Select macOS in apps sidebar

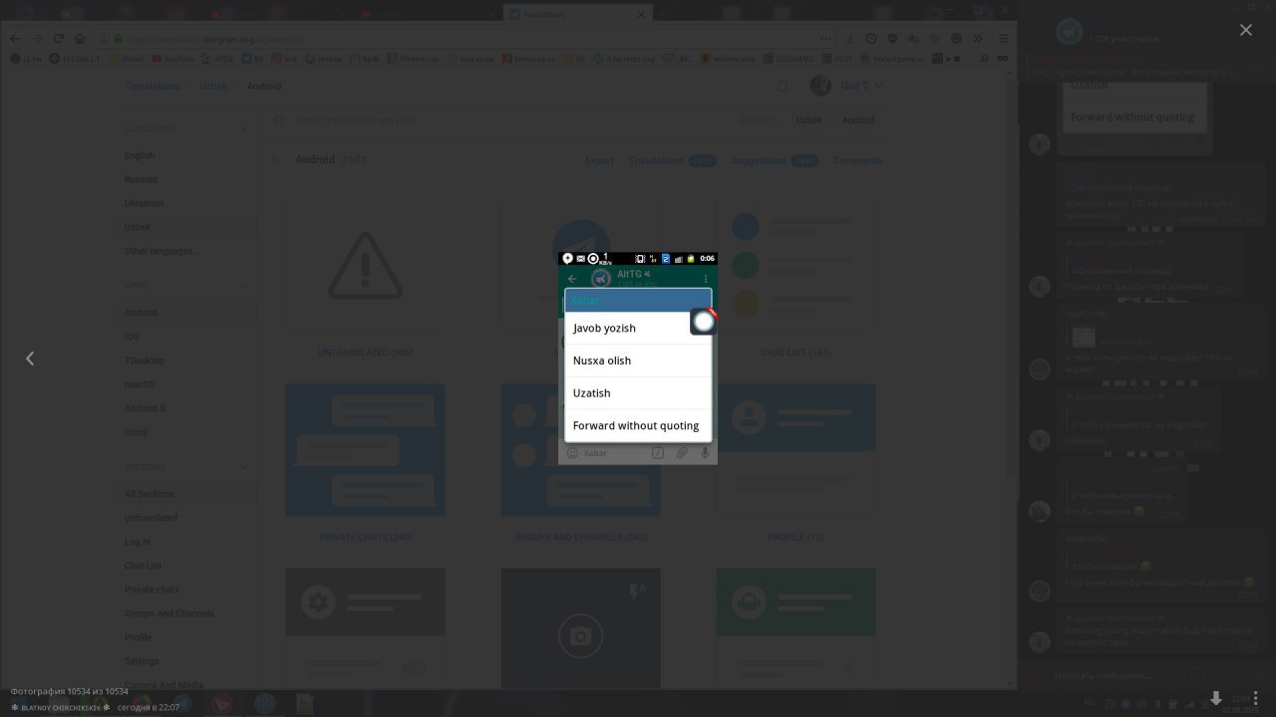pyautogui.click(x=140, y=384)
